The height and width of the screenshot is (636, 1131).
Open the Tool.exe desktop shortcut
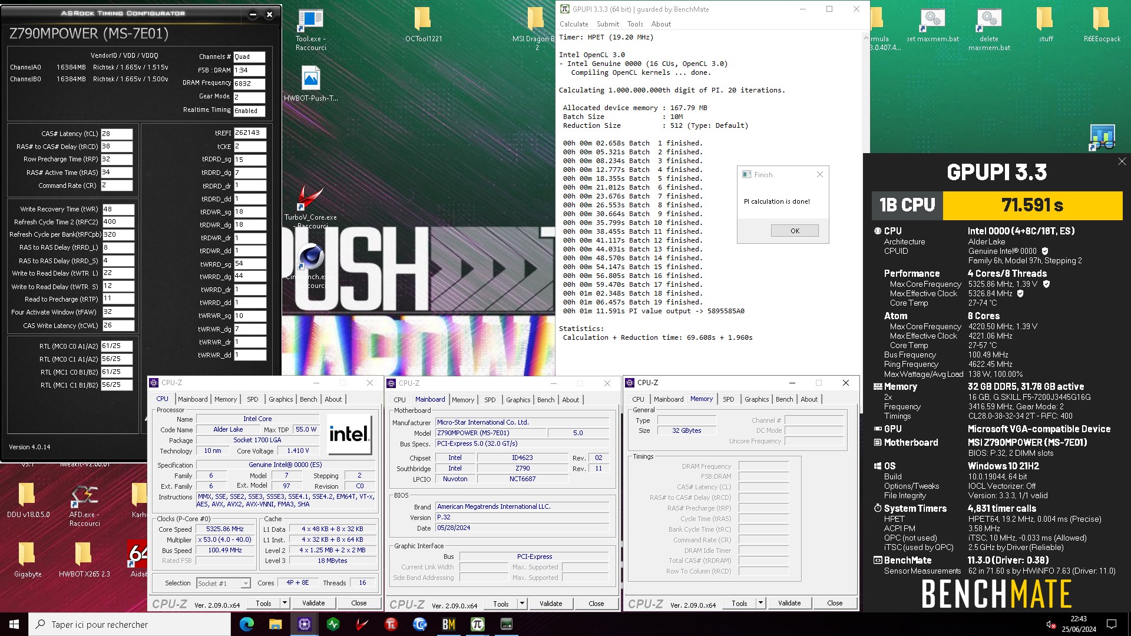pyautogui.click(x=310, y=29)
